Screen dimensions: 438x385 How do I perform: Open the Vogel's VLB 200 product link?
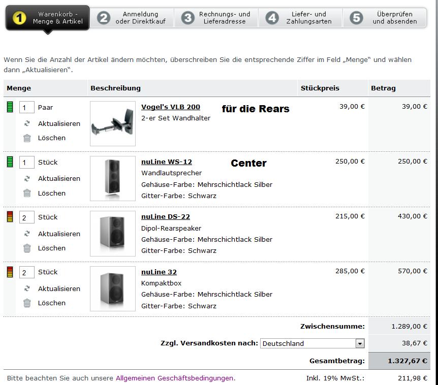click(170, 107)
